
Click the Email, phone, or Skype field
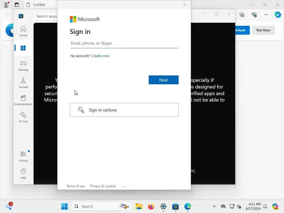[124, 43]
